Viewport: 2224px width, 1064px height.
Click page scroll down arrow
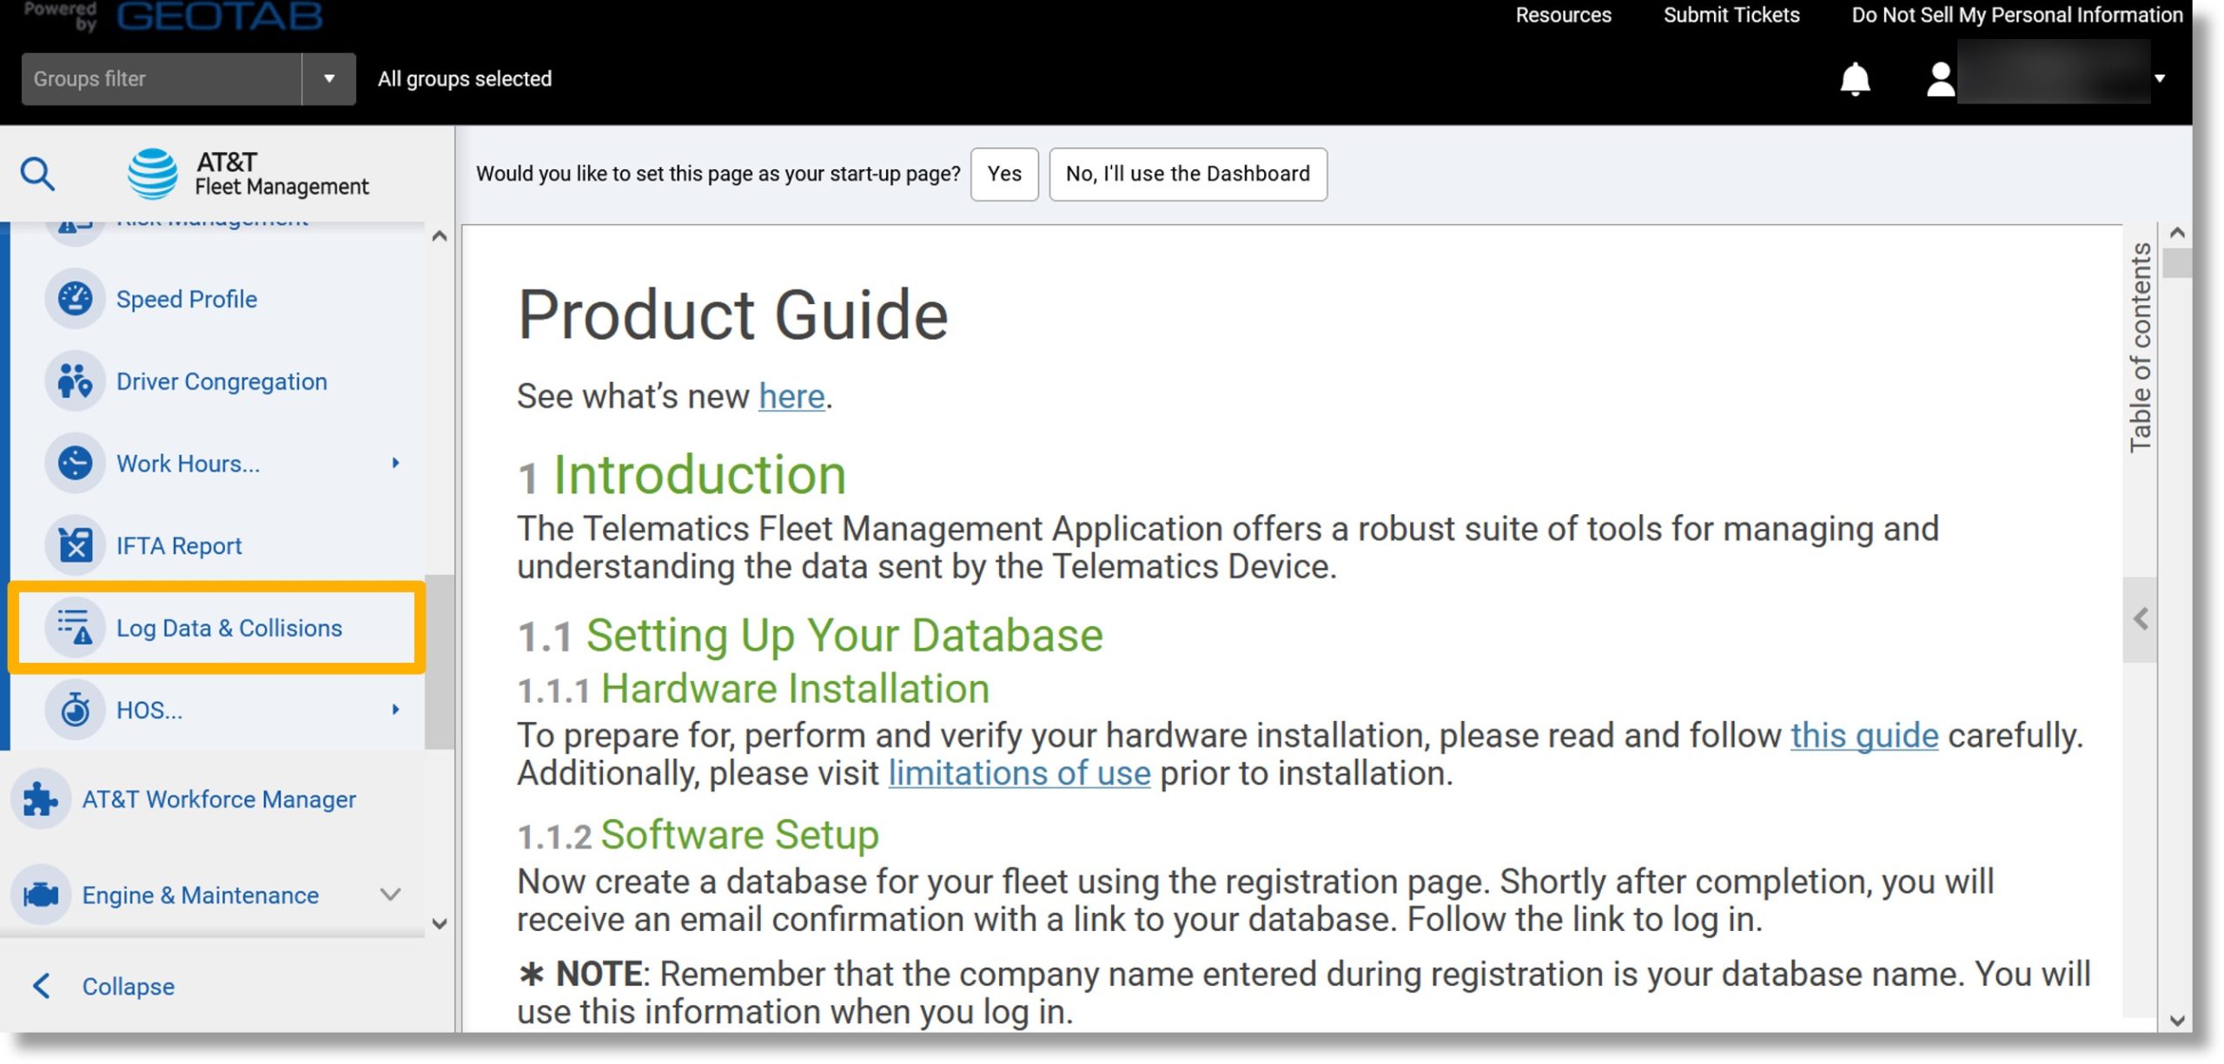pos(2176,1020)
